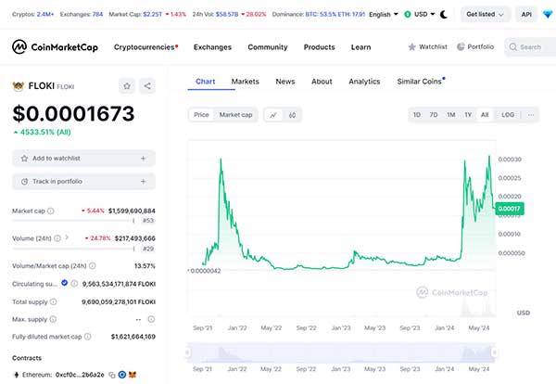Click info icon beside Max supply value
The height and width of the screenshot is (384, 556).
click(x=151, y=319)
